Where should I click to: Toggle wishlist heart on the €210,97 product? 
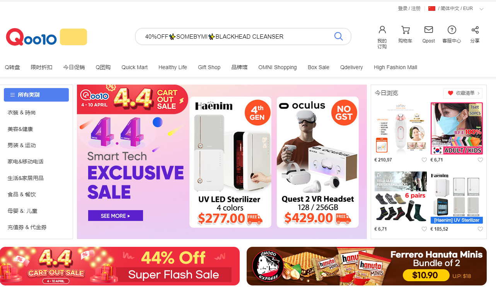(424, 160)
